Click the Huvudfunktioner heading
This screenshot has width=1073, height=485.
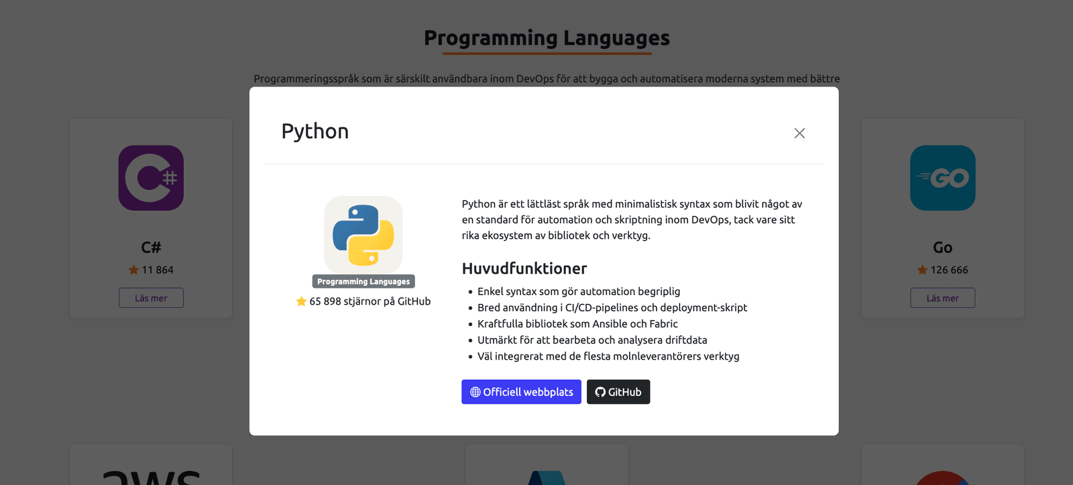(524, 268)
